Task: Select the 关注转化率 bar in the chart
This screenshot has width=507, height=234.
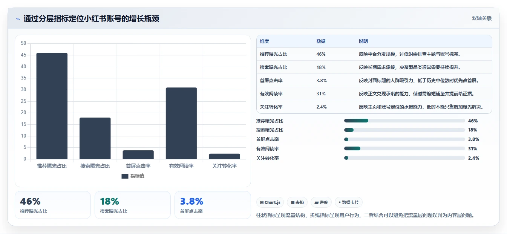Action: 225,156
